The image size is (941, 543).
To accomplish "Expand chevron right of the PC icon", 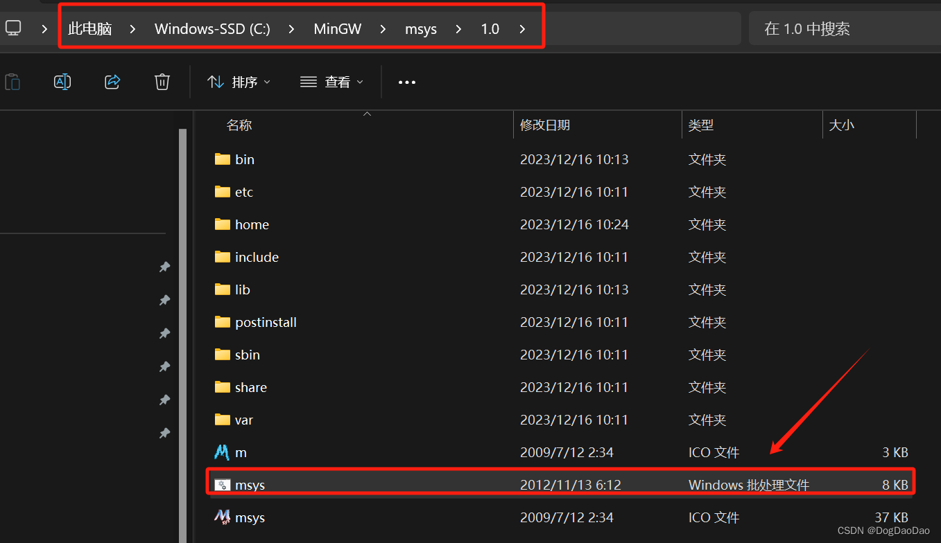I will click(45, 29).
